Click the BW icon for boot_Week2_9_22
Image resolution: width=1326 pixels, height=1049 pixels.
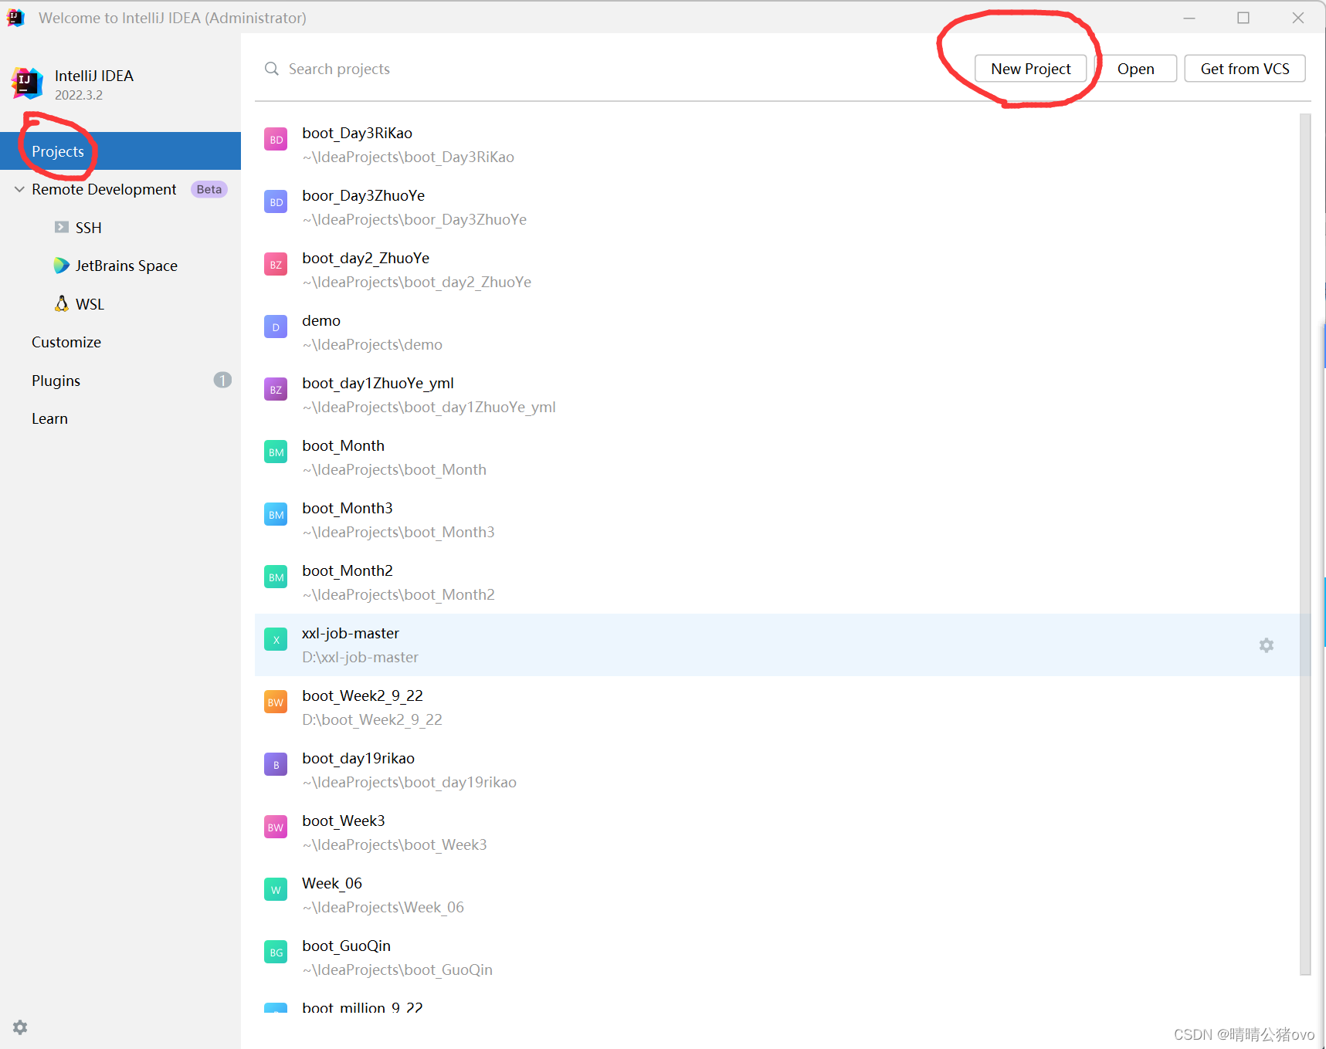(x=276, y=702)
